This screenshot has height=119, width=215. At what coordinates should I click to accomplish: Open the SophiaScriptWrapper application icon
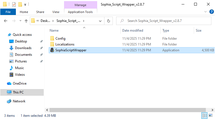pos(52,50)
